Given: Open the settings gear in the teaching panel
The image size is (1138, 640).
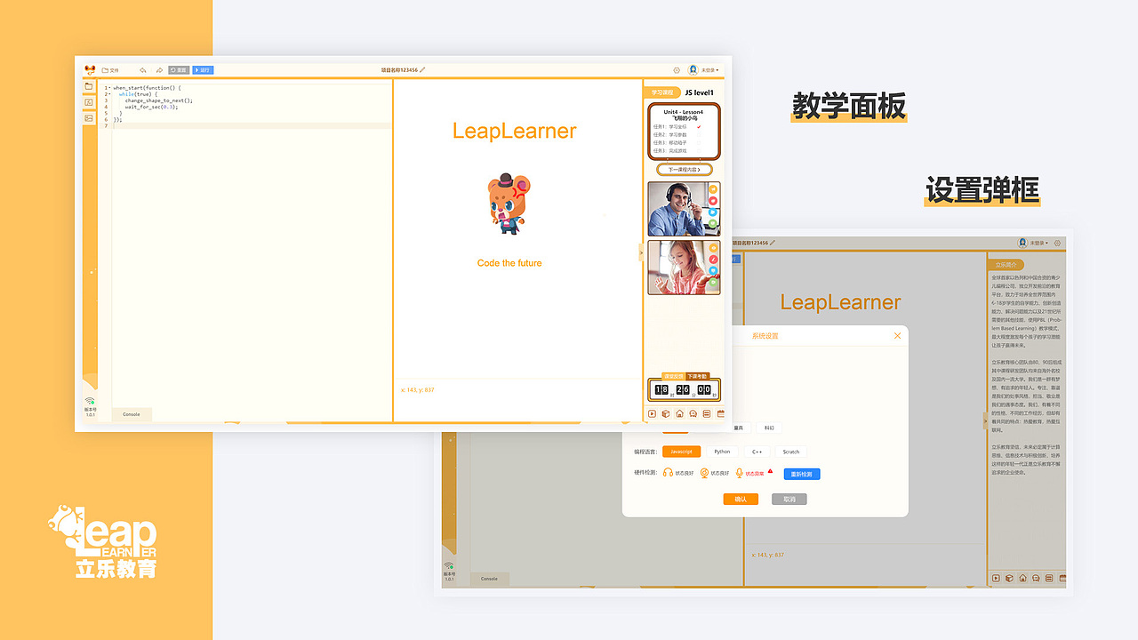Looking at the screenshot, I should click(677, 70).
